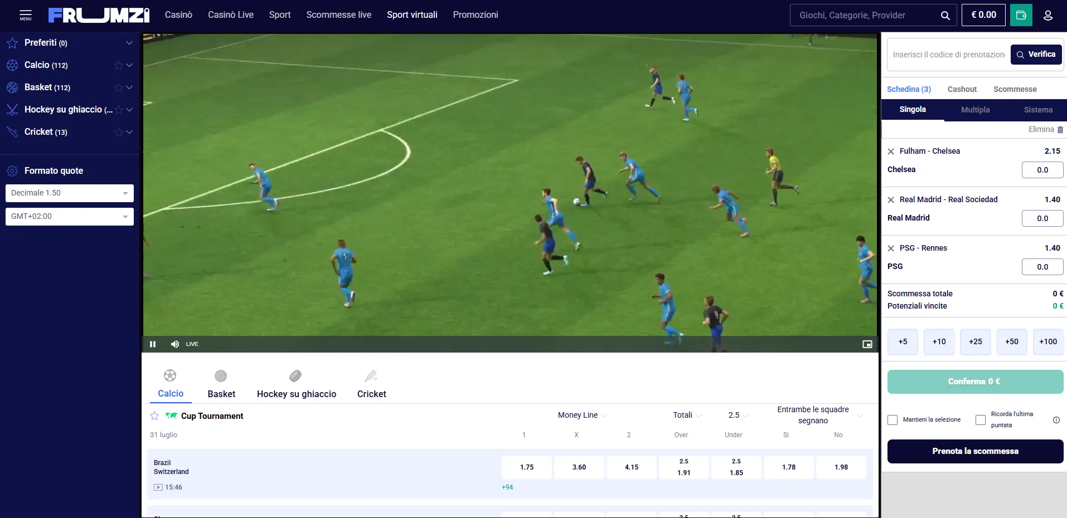Add +100 to the stake

(x=1048, y=342)
